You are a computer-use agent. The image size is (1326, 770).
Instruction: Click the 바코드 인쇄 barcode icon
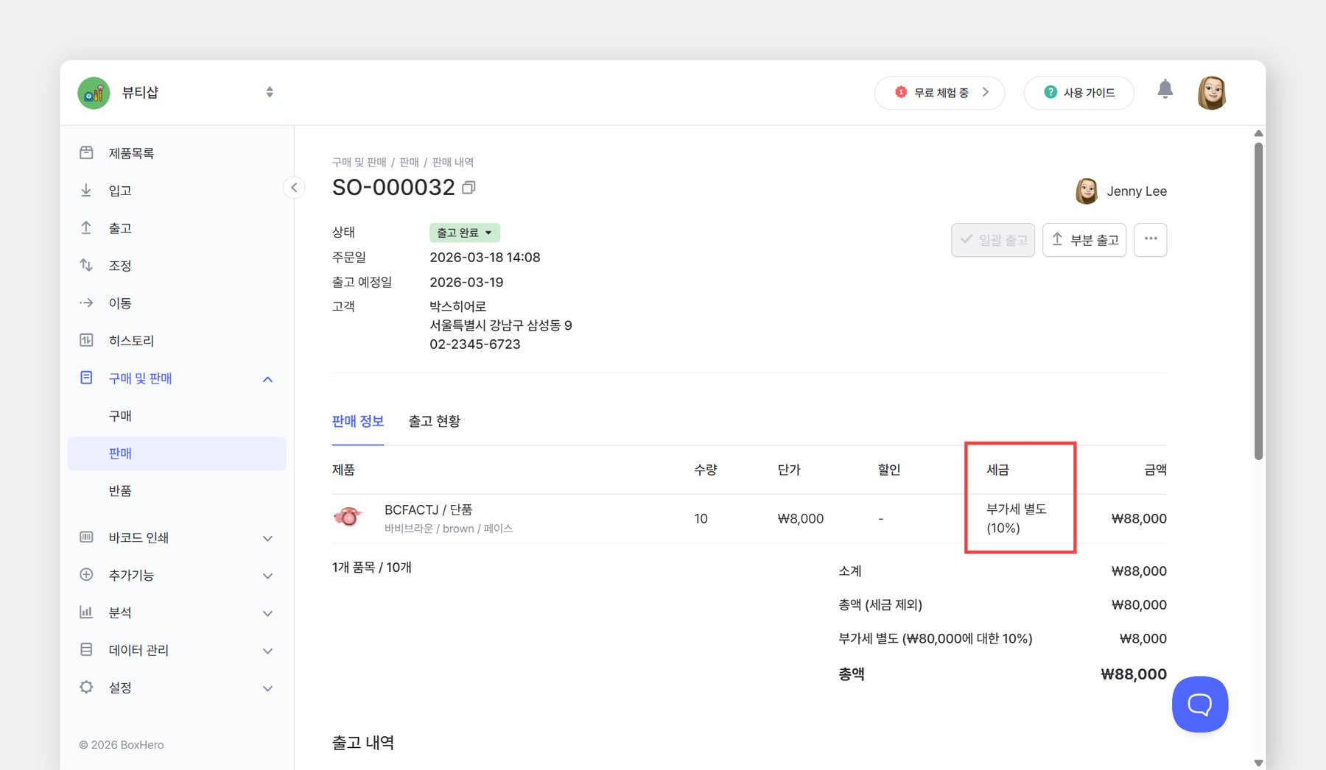86,537
